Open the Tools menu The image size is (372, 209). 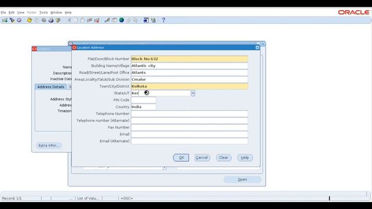[x=44, y=13]
